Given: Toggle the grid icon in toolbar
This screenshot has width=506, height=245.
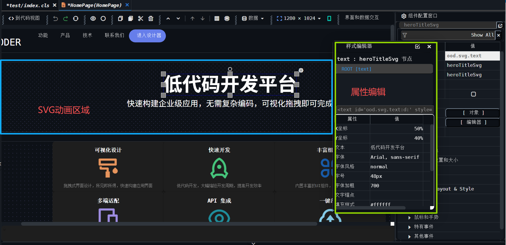Looking at the screenshot, I should click(x=217, y=18).
